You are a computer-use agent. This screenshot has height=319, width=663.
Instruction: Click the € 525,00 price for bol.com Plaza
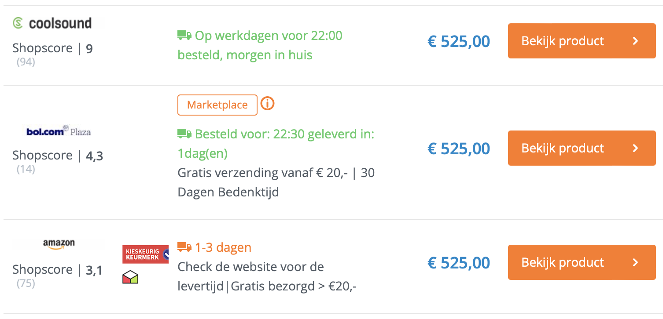(458, 149)
